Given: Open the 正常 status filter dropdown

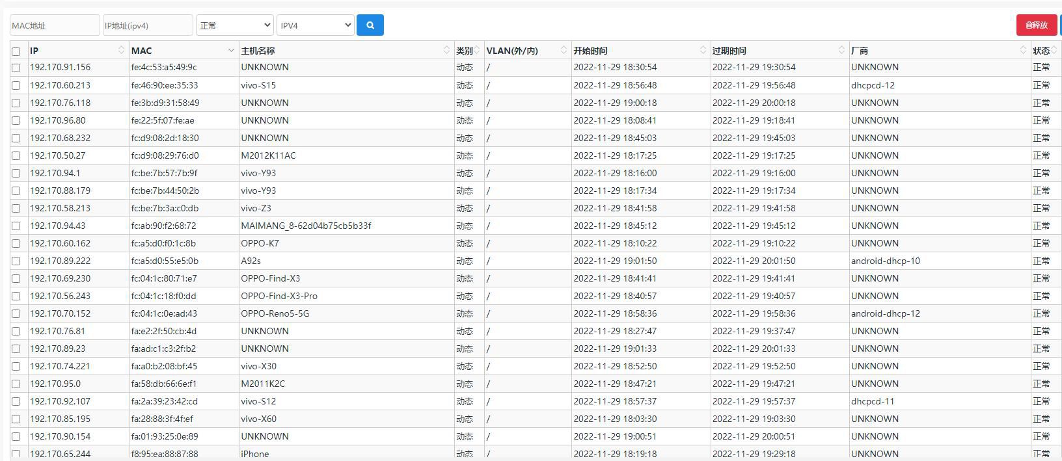Looking at the screenshot, I should click(234, 25).
